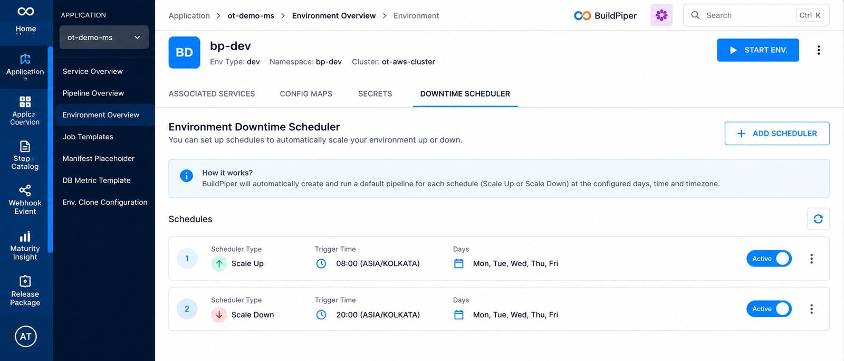Click the ot-demo-ms breadcrumb link
The height and width of the screenshot is (361, 844).
(251, 16)
